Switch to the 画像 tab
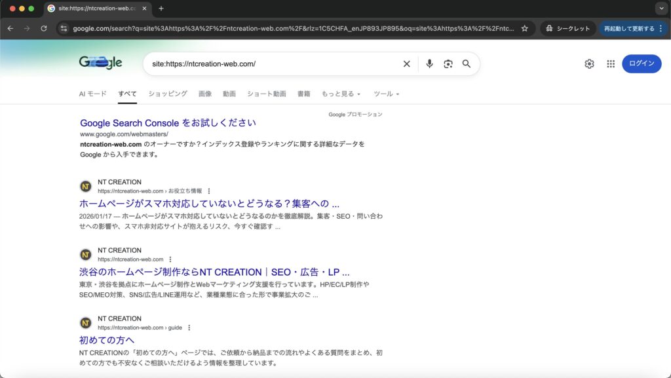Viewport: 671px width, 378px height. pos(205,94)
